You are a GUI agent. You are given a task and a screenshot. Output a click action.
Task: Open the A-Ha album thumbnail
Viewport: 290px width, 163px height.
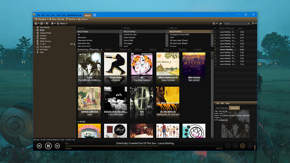click(89, 64)
